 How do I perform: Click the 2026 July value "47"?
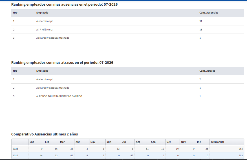coord(132,155)
